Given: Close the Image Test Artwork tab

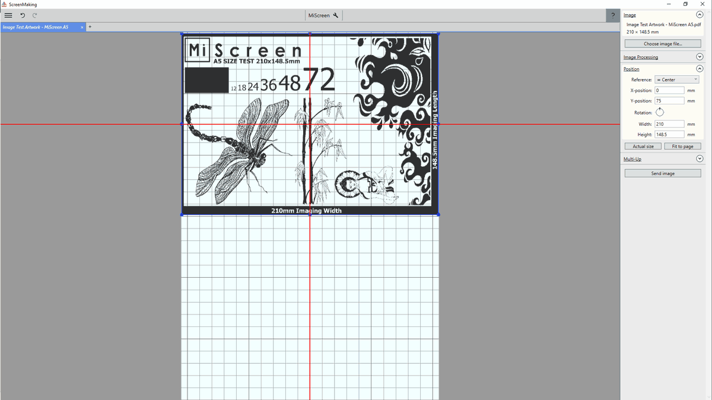Looking at the screenshot, I should [82, 27].
